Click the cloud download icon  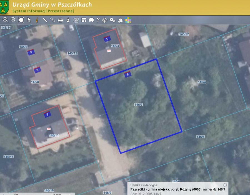[x=105, y=20]
